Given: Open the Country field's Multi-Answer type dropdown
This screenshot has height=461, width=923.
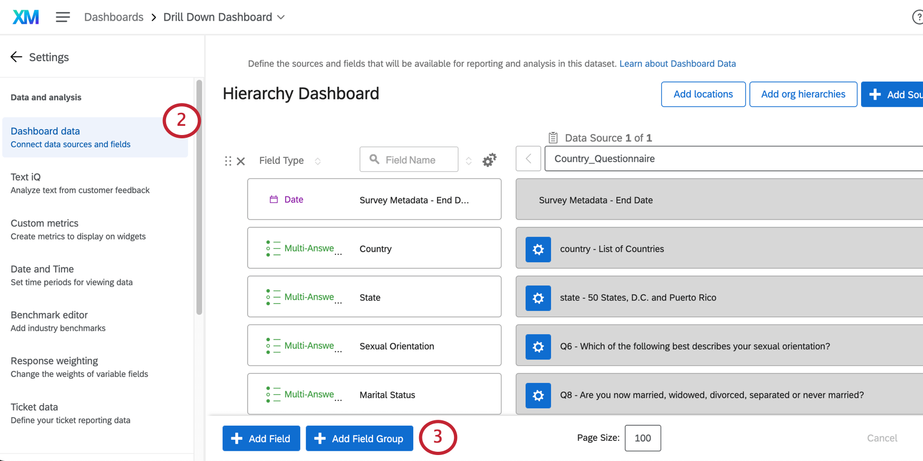Looking at the screenshot, I should point(304,248).
